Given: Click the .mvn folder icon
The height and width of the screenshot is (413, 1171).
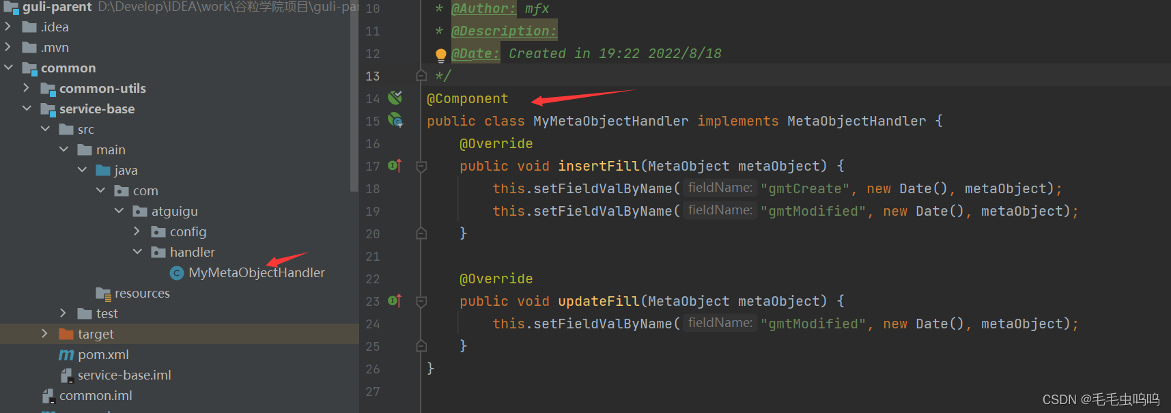Looking at the screenshot, I should point(29,48).
